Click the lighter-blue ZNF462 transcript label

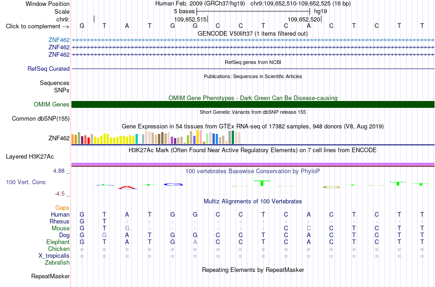click(59, 40)
